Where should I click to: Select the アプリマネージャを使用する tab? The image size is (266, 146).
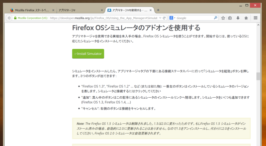coord(130,10)
